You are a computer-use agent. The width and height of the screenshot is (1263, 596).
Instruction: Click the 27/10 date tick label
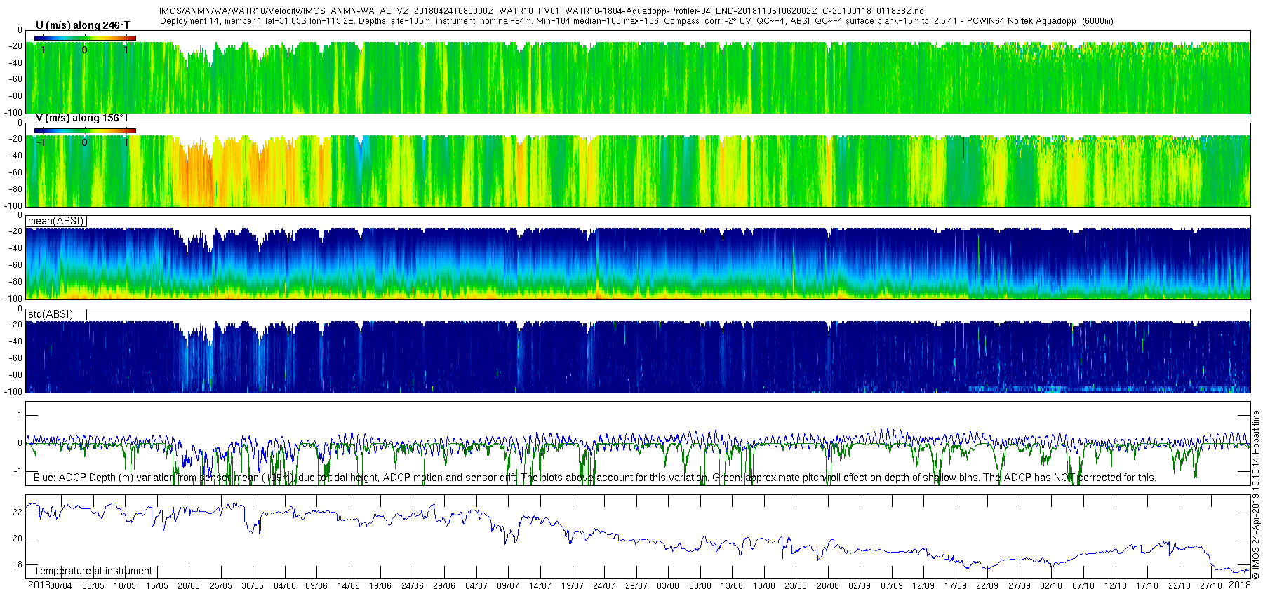point(1211,586)
